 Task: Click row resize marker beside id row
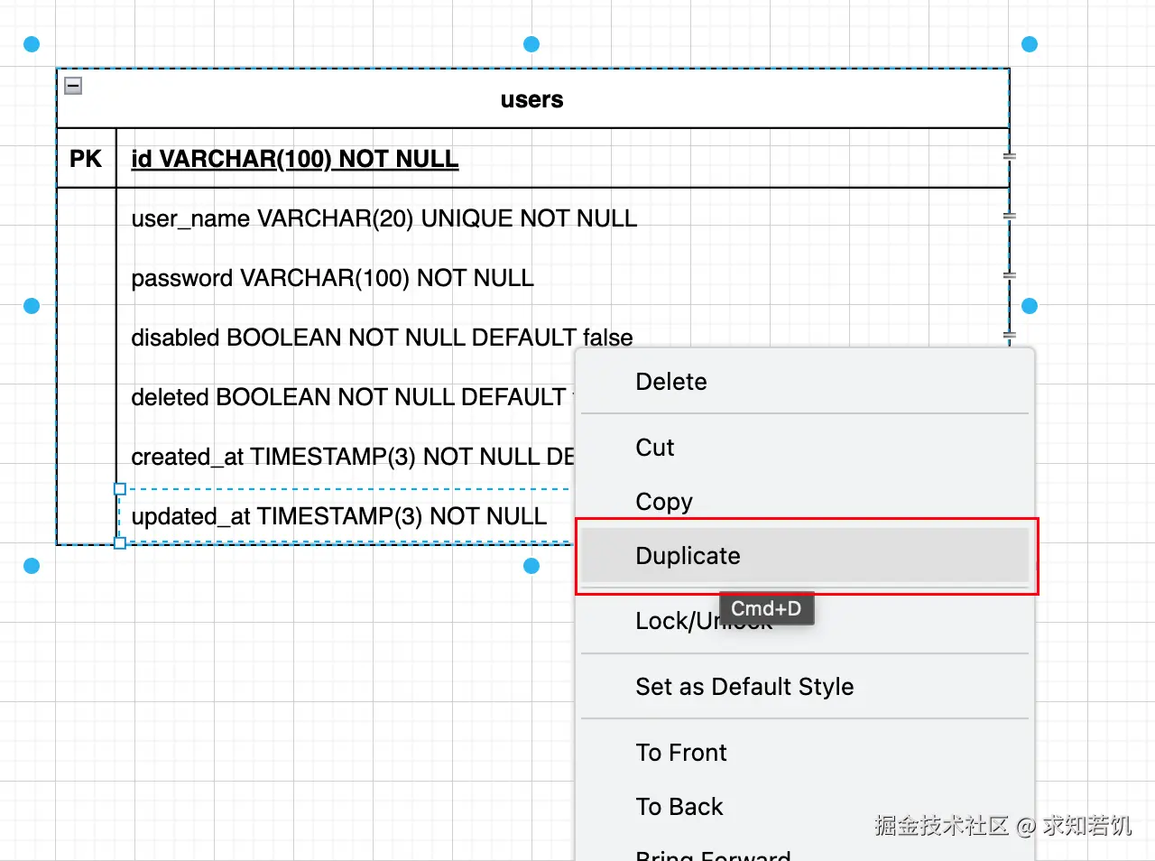point(1010,156)
